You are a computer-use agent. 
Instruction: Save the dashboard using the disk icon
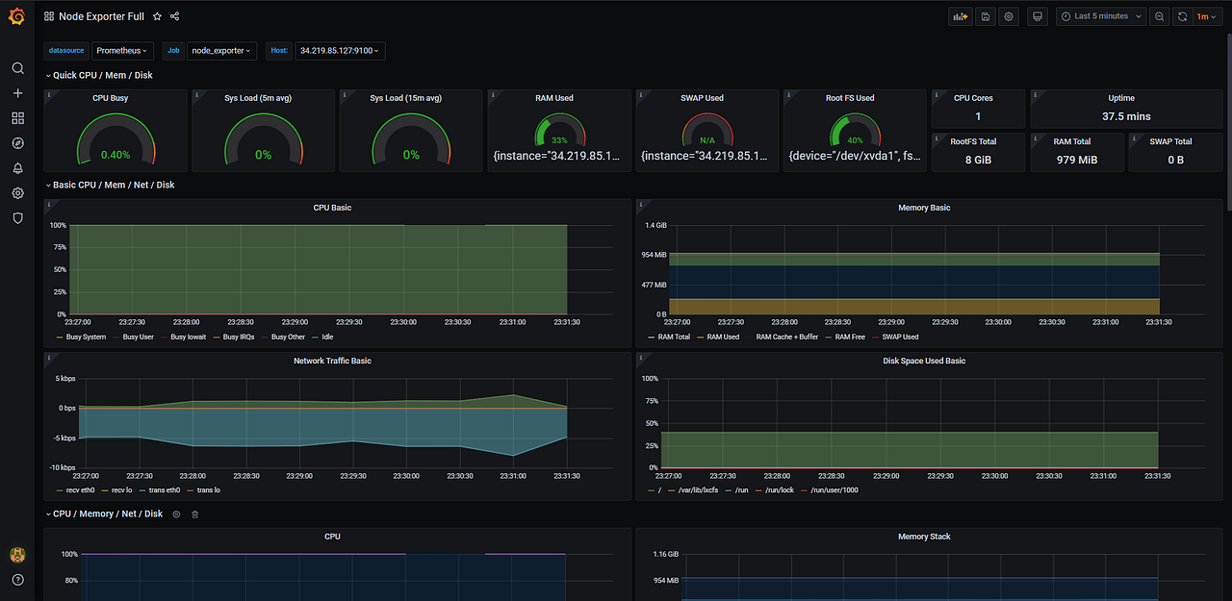click(985, 16)
